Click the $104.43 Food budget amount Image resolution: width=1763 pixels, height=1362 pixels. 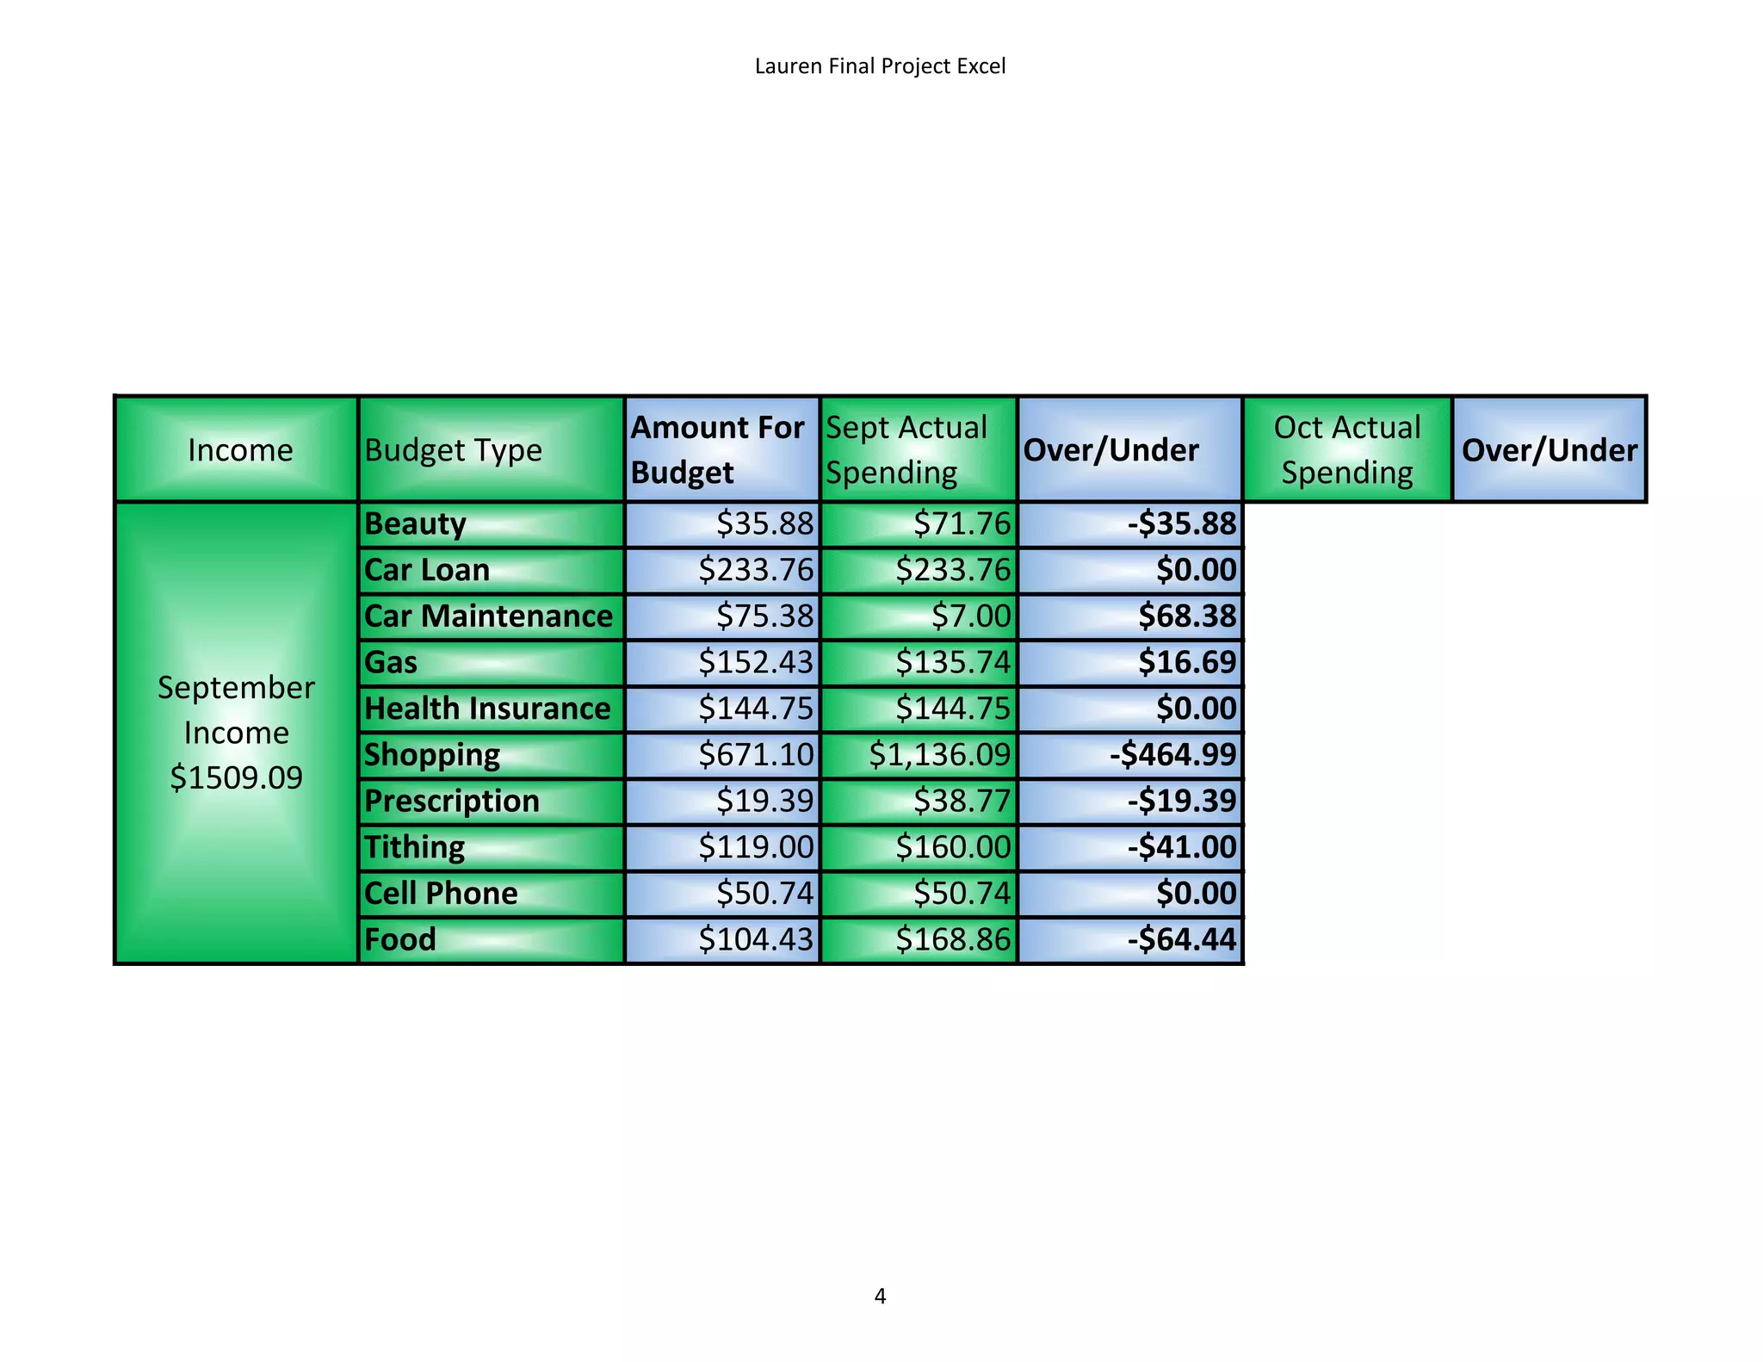[x=722, y=940]
